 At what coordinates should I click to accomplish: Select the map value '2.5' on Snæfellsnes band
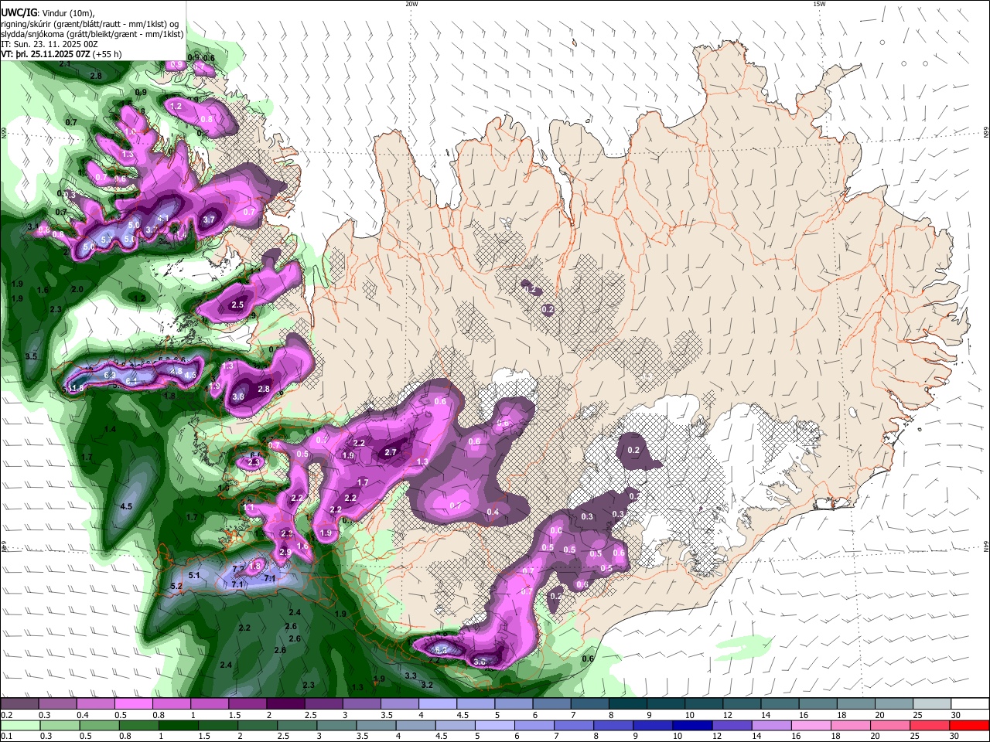tap(237, 305)
